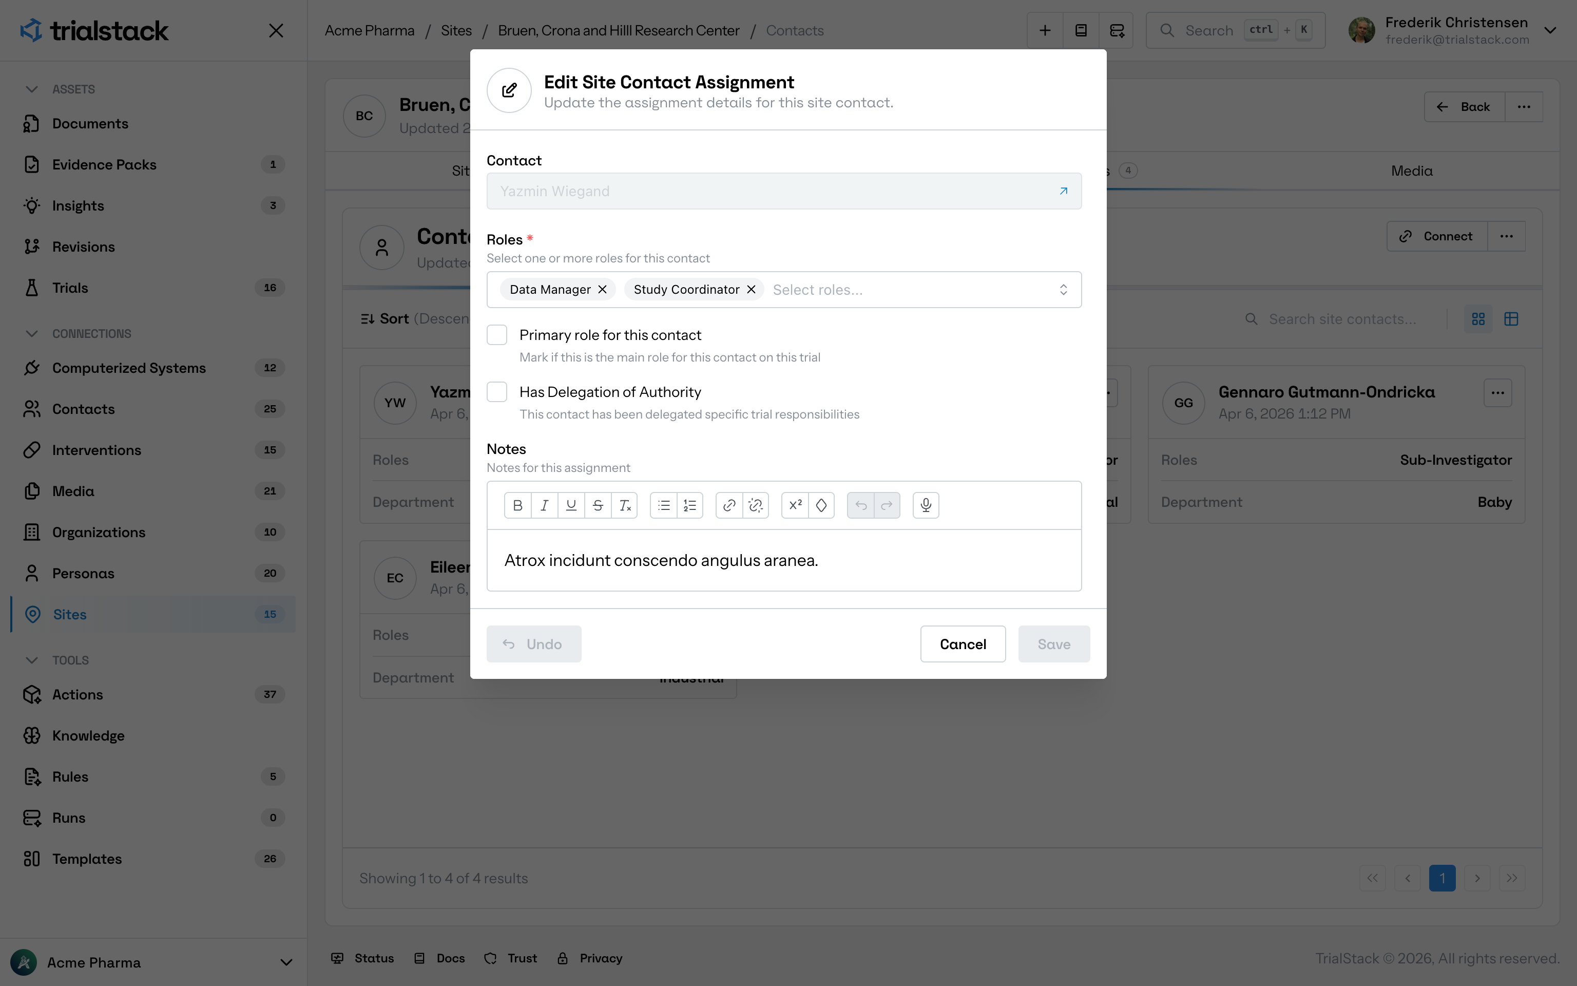Viewport: 1577px width, 986px height.
Task: Clear formatting in the Notes toolbar
Action: point(625,505)
